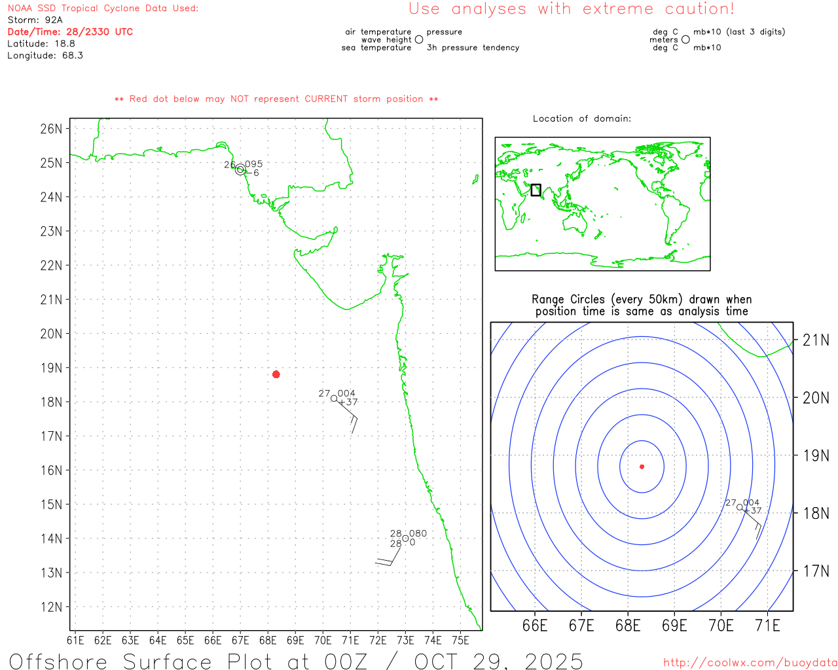Click the 'air temperature' legend label
The height and width of the screenshot is (670, 838).
tap(378, 32)
